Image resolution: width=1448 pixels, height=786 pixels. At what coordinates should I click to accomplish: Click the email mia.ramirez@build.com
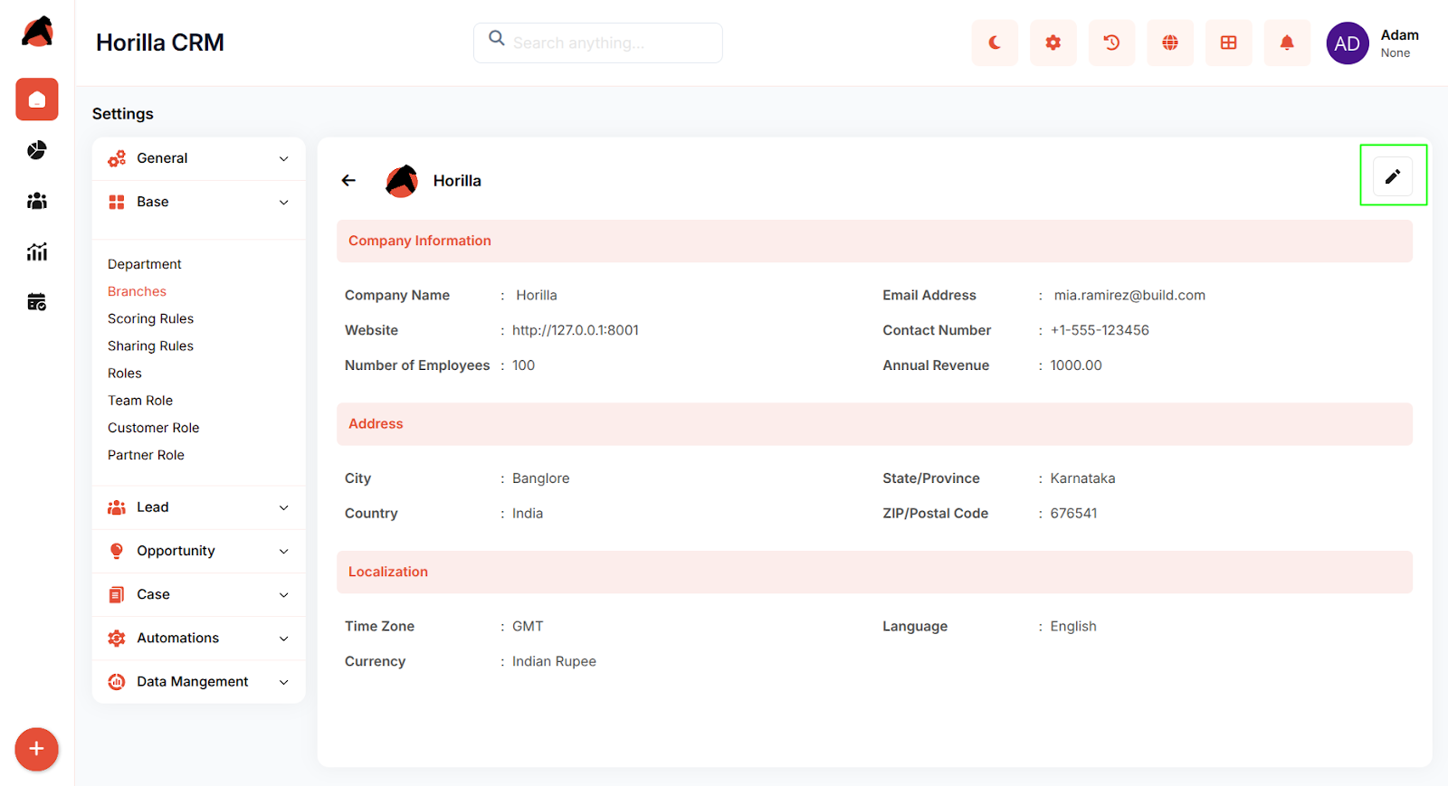pyautogui.click(x=1129, y=295)
